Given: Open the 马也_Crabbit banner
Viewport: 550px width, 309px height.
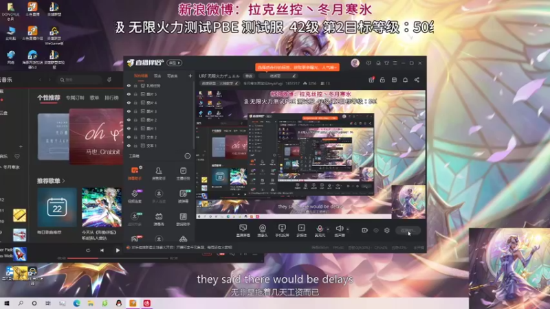Looking at the screenshot, I should [96, 136].
